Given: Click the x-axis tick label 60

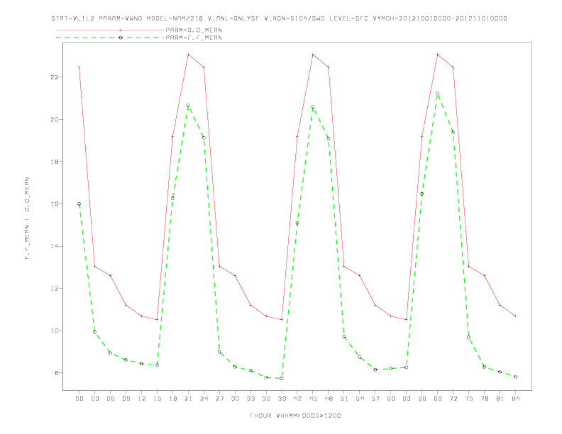Looking at the screenshot, I should coord(391,399).
